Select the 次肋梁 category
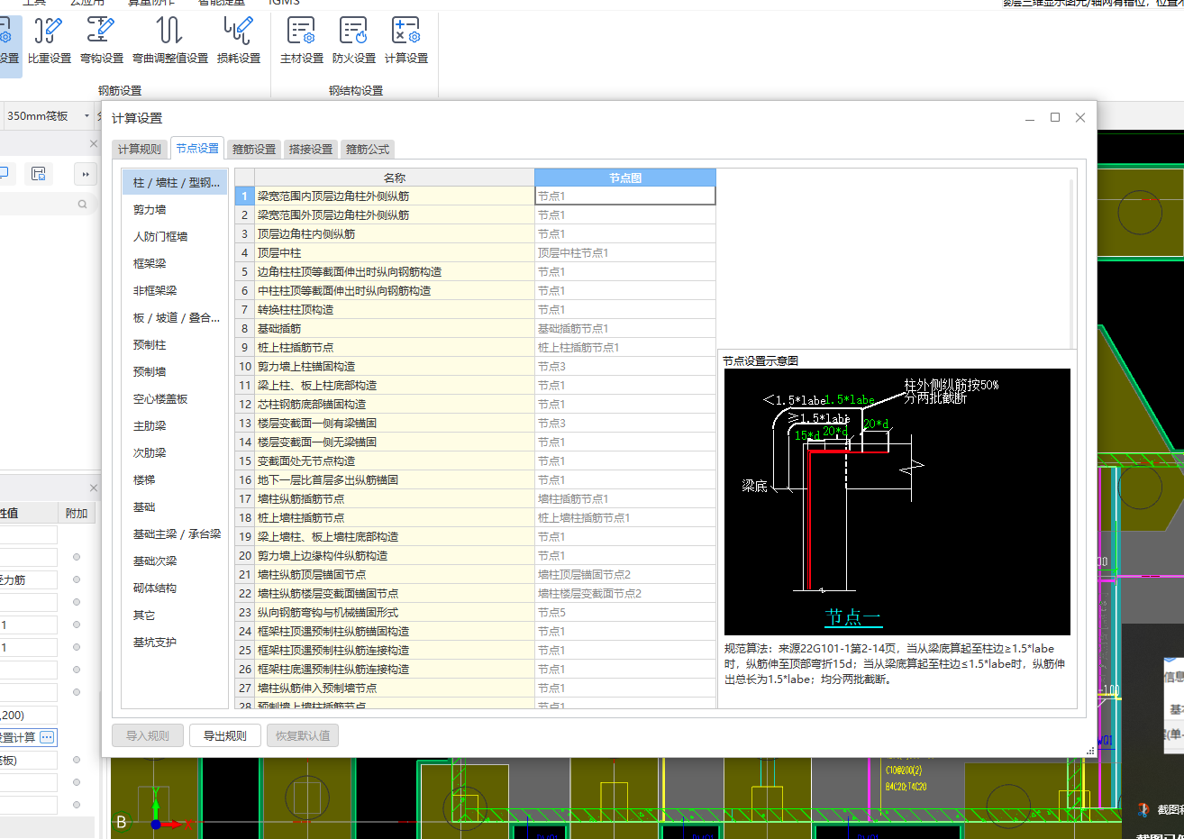1184x839 pixels. [x=175, y=452]
